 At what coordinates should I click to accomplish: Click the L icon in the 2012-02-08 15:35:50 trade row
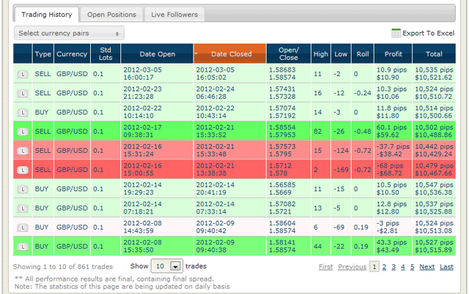pos(23,246)
